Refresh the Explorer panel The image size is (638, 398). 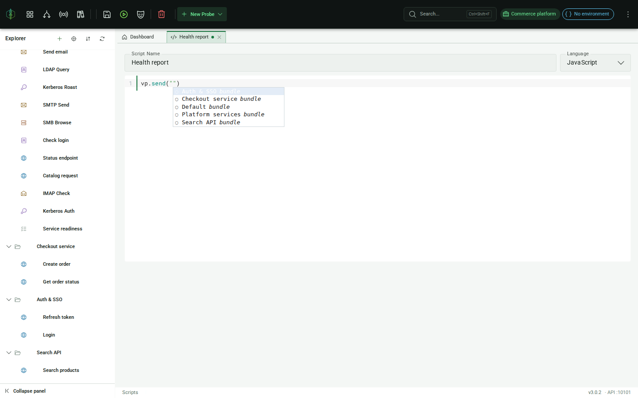[x=102, y=38]
